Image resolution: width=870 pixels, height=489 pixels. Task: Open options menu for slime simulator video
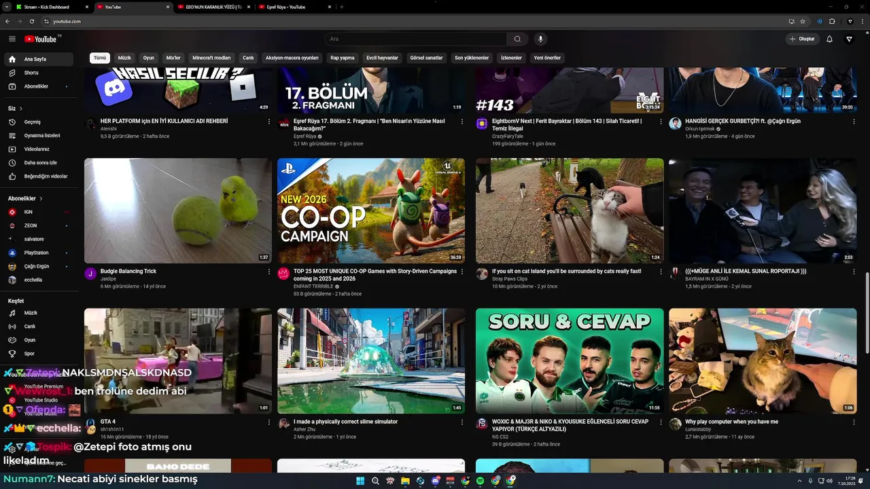click(x=462, y=422)
